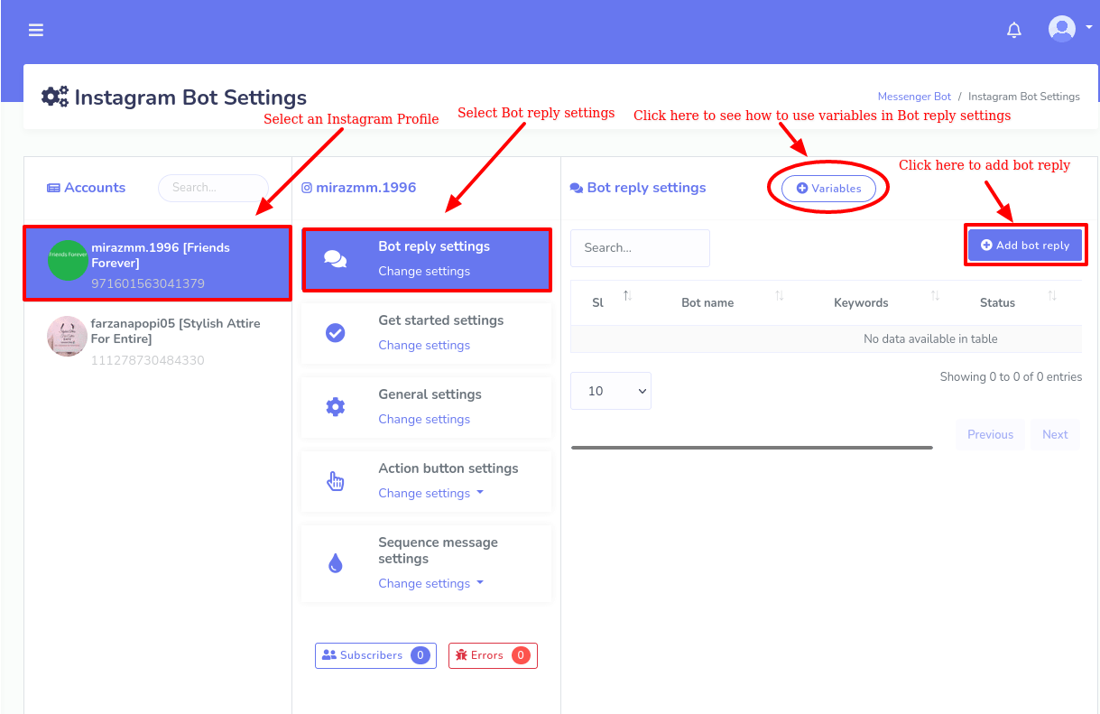Sort the table by Bot name
1100x714 pixels.
(x=707, y=302)
